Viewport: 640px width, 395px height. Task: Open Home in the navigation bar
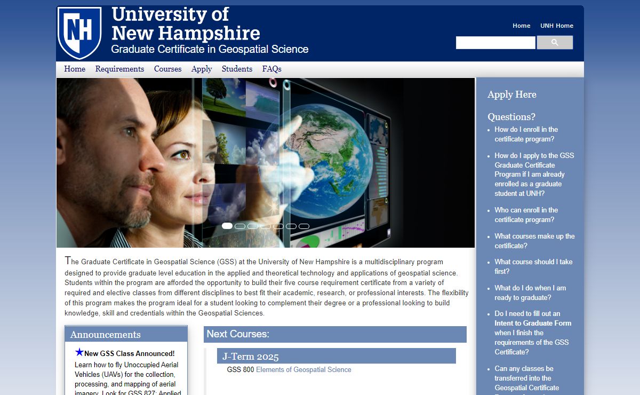coord(75,69)
